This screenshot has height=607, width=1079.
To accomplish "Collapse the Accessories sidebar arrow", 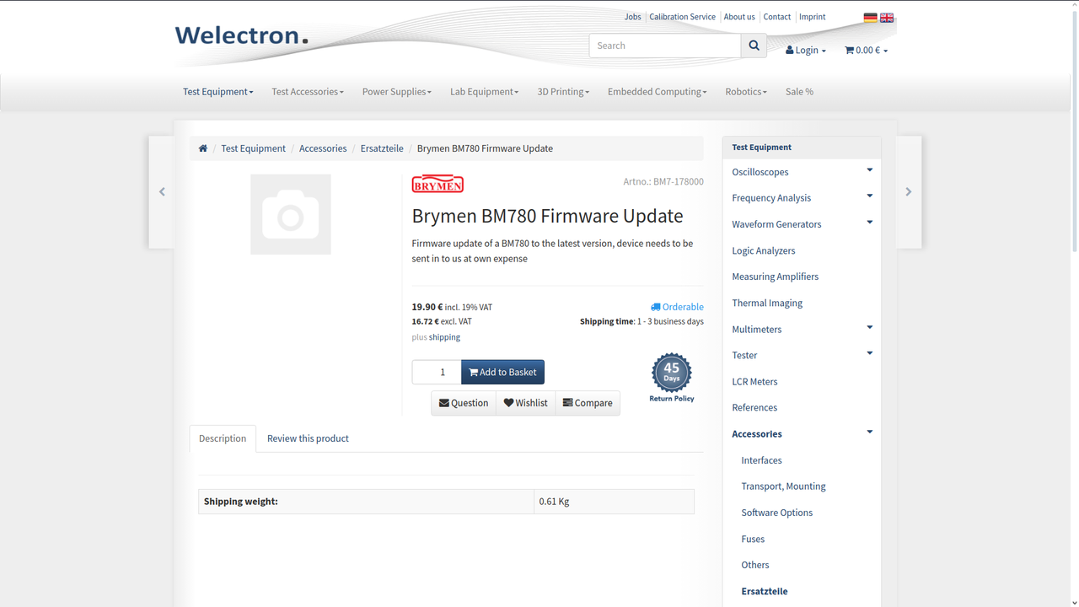I will pyautogui.click(x=869, y=432).
